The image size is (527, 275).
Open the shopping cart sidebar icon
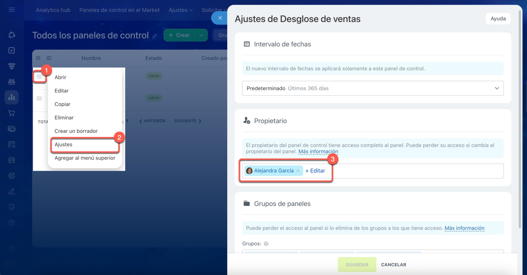12,113
